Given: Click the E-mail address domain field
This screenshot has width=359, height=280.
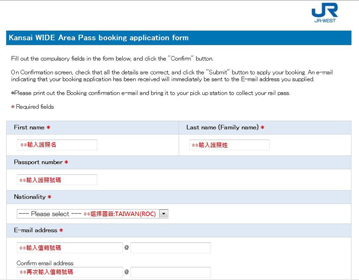Looking at the screenshot, I should click(171, 248).
